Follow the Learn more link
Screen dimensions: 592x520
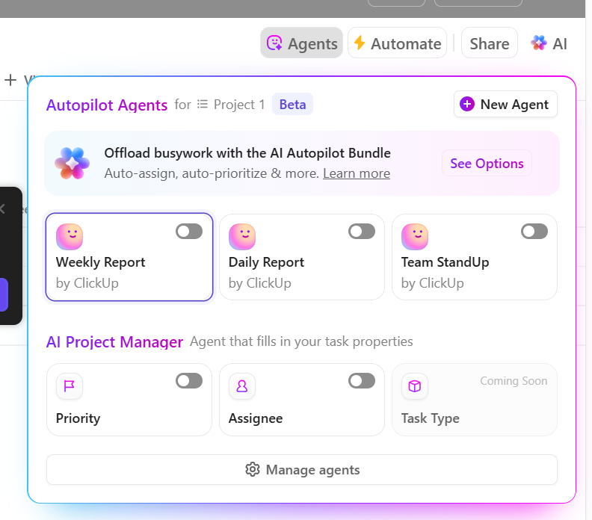tap(357, 173)
